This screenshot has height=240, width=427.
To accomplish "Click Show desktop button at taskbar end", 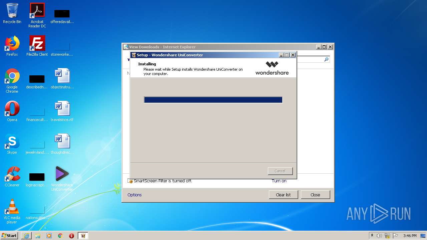I will tap(423, 236).
